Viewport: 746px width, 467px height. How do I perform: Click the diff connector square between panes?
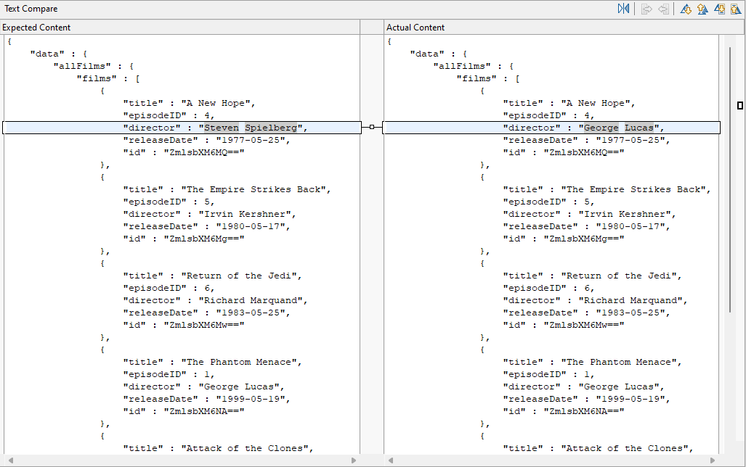[372, 127]
